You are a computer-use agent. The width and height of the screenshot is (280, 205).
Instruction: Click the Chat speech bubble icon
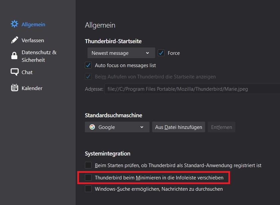tap(14, 72)
